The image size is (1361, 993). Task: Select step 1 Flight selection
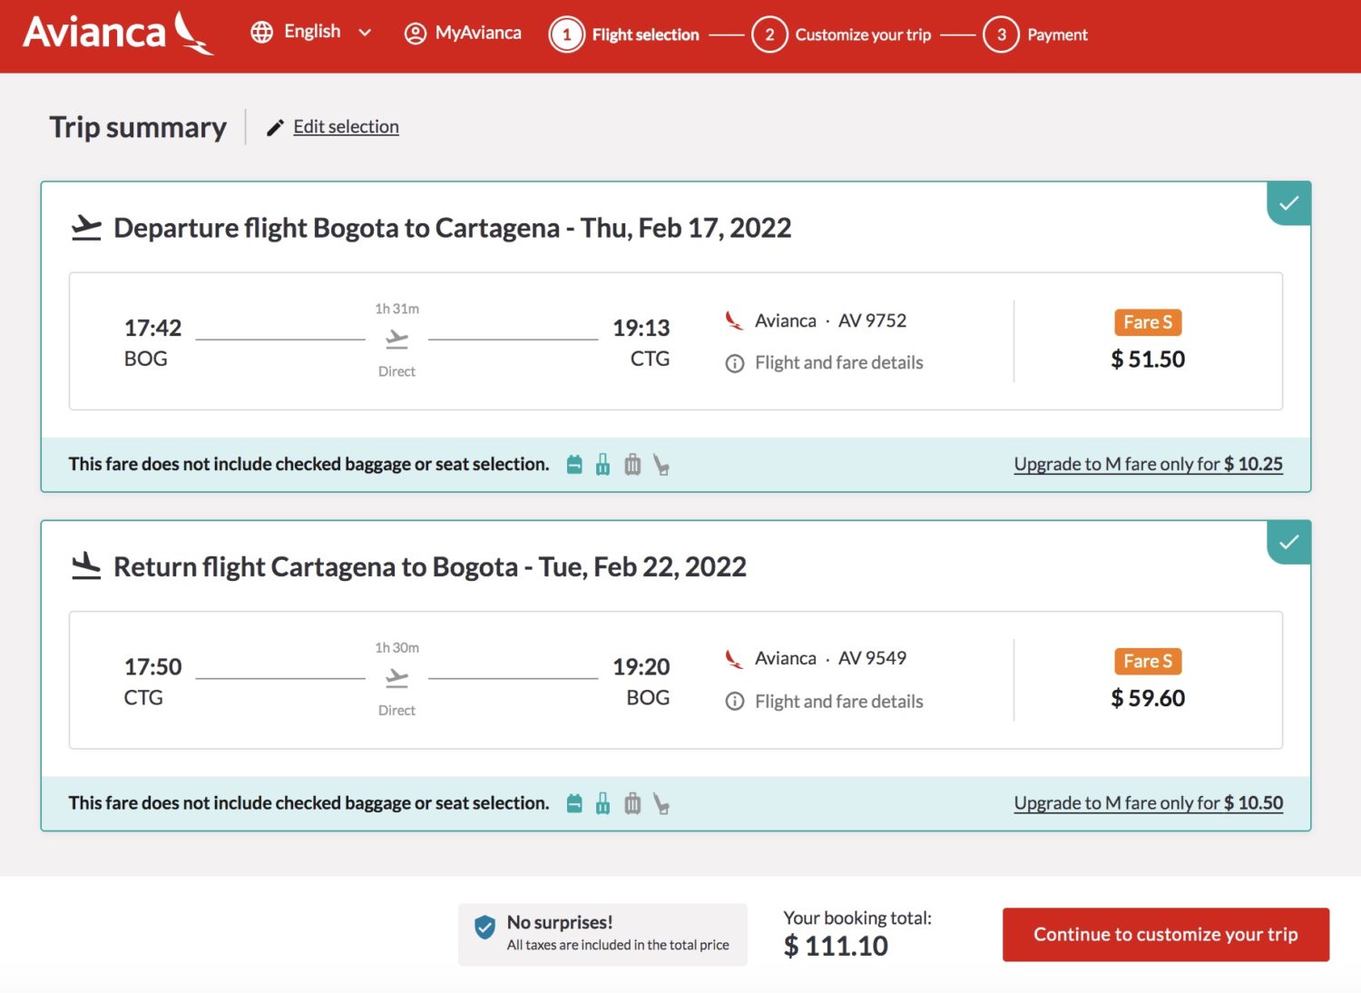624,34
